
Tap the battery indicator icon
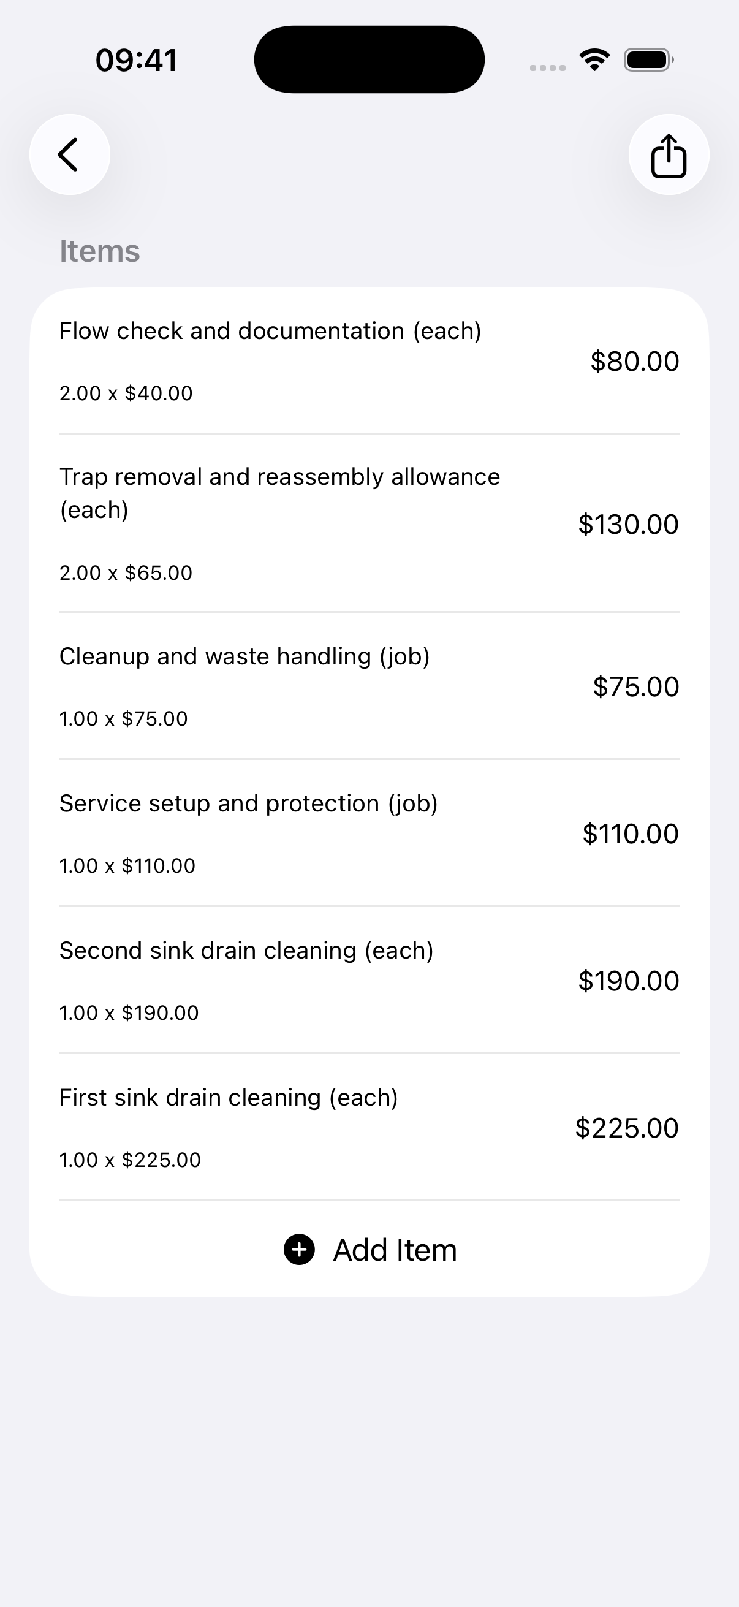coord(648,60)
